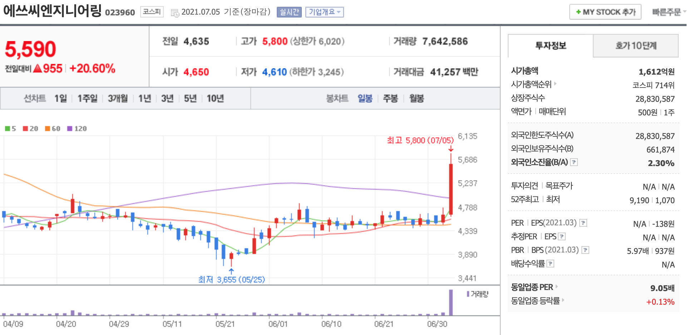Click the 거래대금 value 41,257 백만

(x=454, y=72)
